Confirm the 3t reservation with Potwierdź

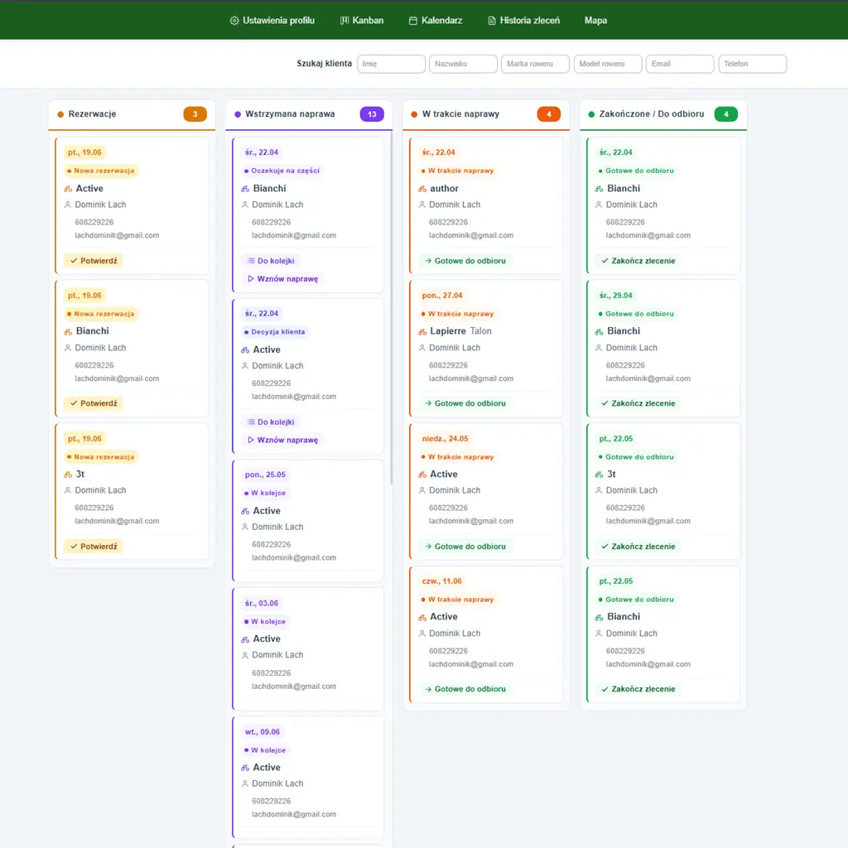click(x=94, y=547)
